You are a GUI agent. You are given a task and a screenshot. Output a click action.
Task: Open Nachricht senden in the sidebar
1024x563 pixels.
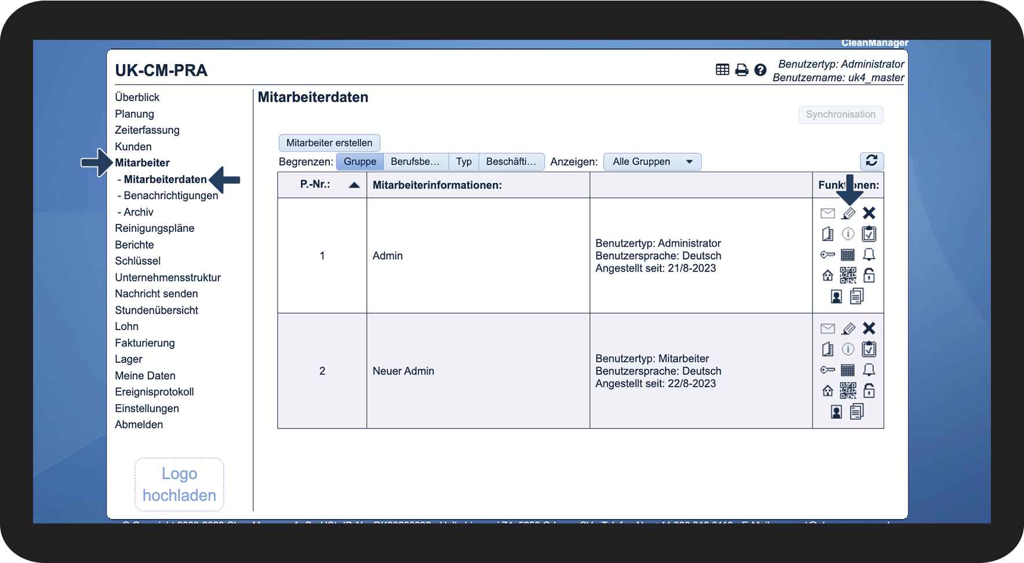156,293
